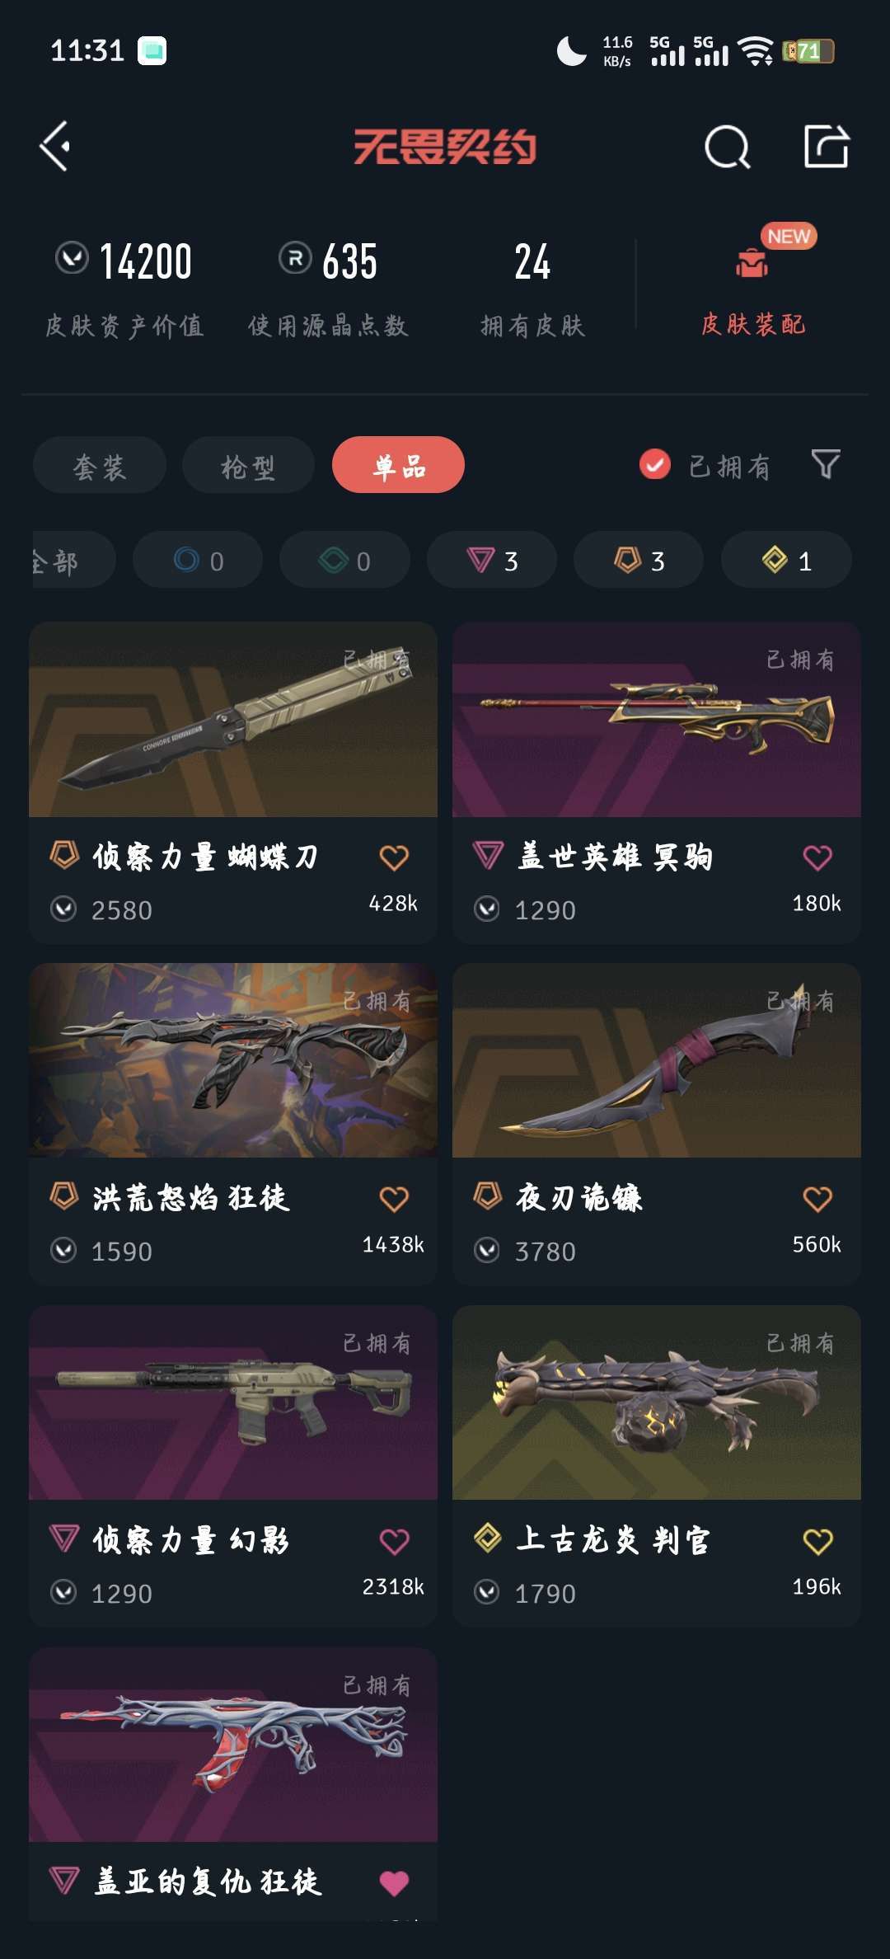Screen dimensions: 890x1959
Task: Switch to the 套装 tab
Action: click(x=100, y=465)
